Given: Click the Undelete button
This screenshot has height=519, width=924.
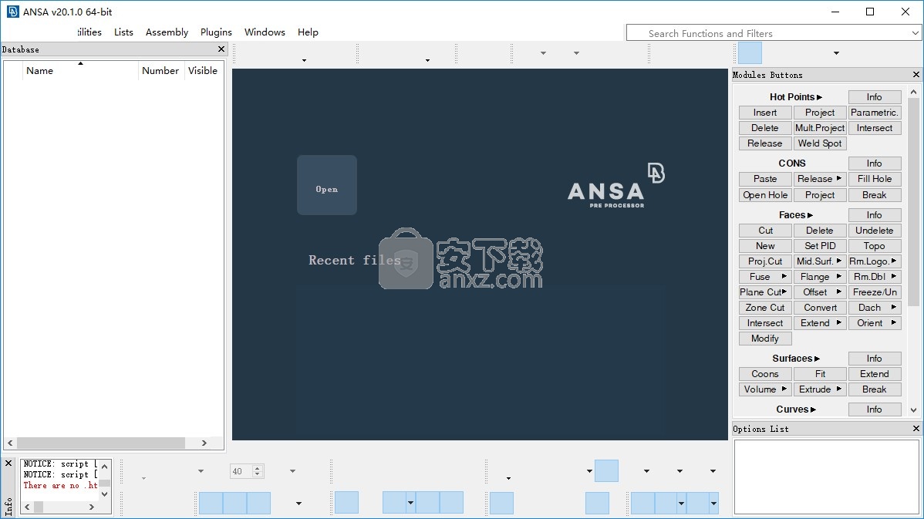Looking at the screenshot, I should click(x=875, y=231).
